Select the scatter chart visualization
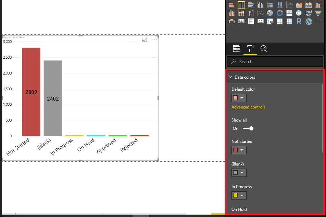Screen dimensions: 326x217 (x=261, y=13)
